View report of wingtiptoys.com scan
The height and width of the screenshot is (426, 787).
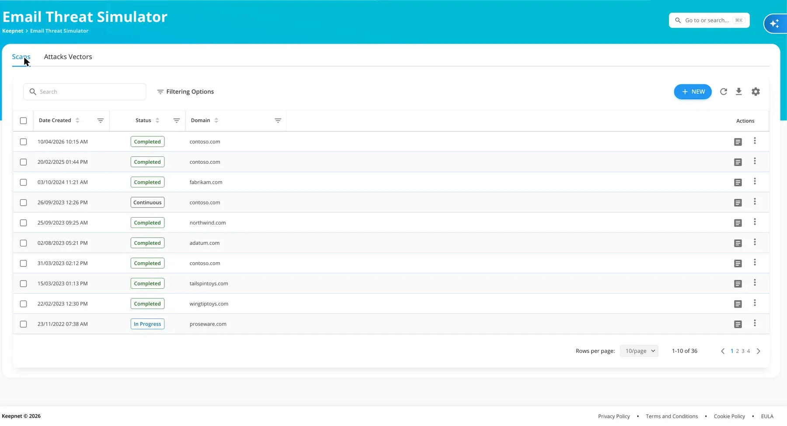pos(738,304)
